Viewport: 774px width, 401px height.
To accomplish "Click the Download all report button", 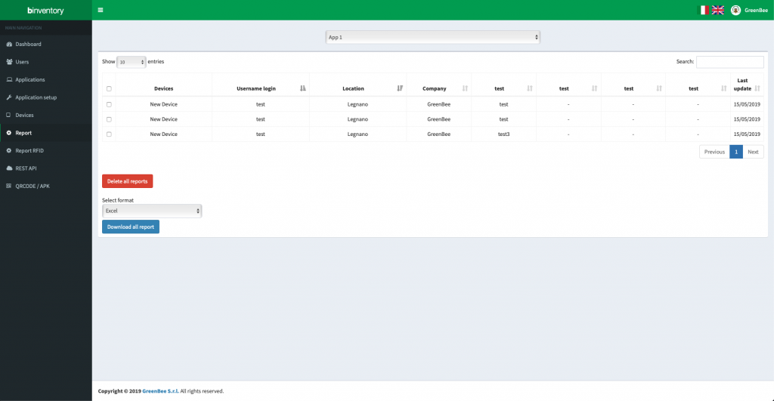I will tap(130, 227).
